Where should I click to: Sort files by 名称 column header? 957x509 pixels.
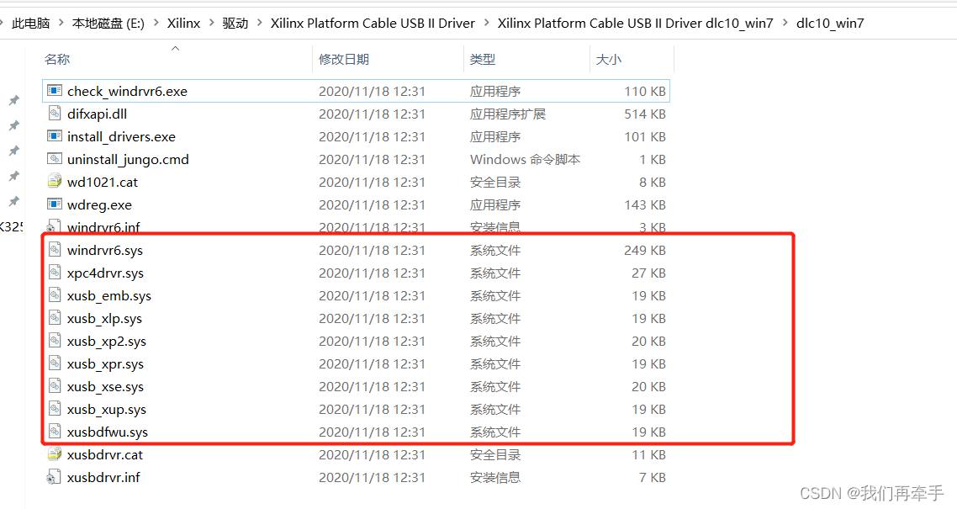pyautogui.click(x=56, y=59)
